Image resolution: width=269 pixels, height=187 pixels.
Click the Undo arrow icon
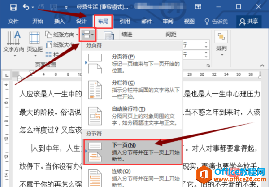point(26,7)
